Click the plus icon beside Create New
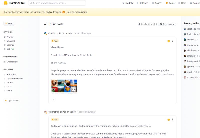Screen dimensions: 200x138 (4, 62)
